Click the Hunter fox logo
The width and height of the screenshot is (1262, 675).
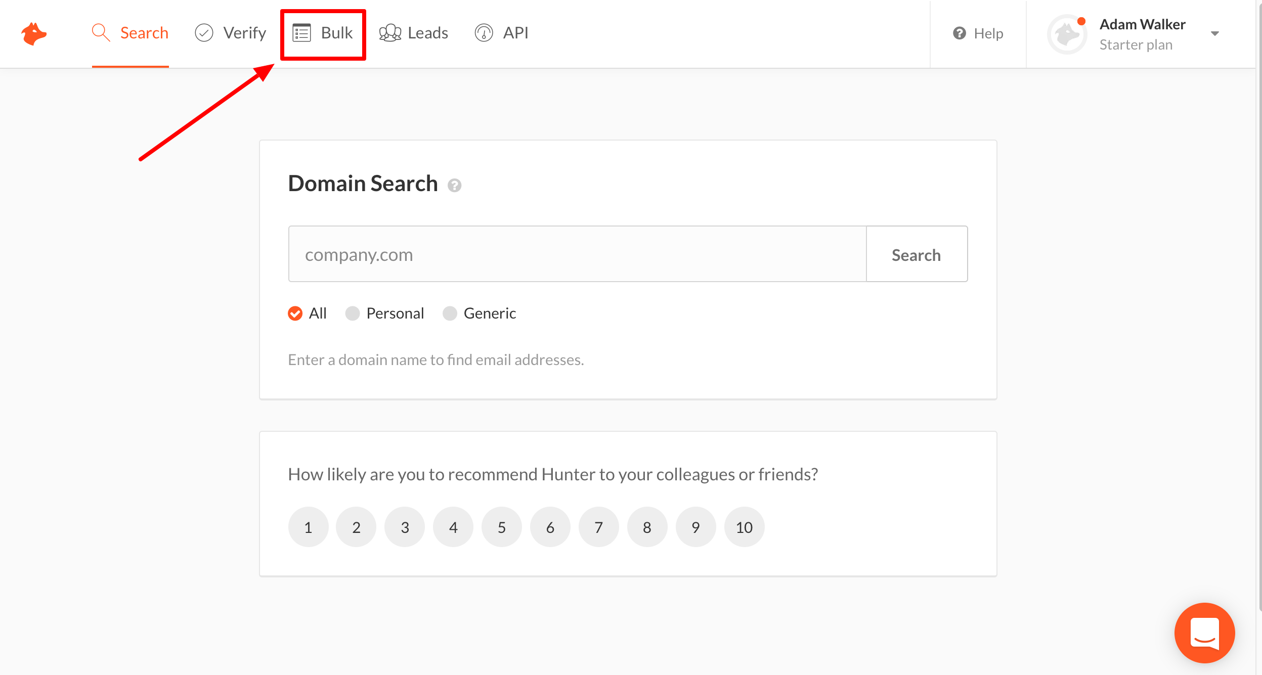(33, 33)
